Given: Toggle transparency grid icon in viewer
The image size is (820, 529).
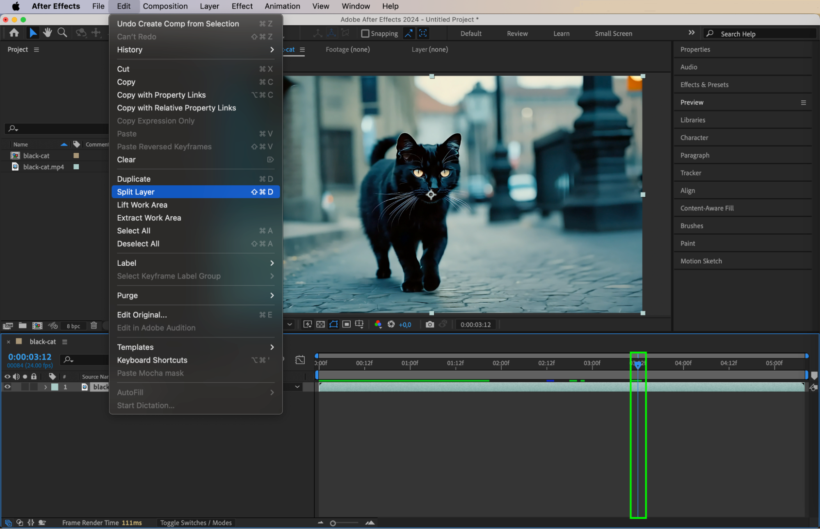Looking at the screenshot, I should (320, 324).
